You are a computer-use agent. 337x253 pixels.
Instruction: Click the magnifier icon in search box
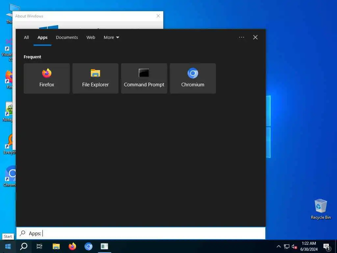[x=23, y=233]
